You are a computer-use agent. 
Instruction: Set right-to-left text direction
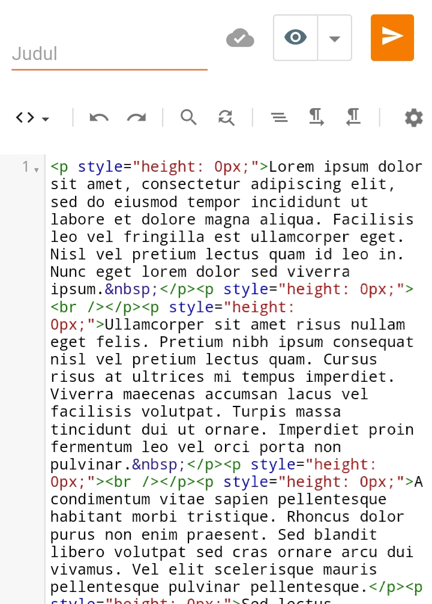coord(353,117)
